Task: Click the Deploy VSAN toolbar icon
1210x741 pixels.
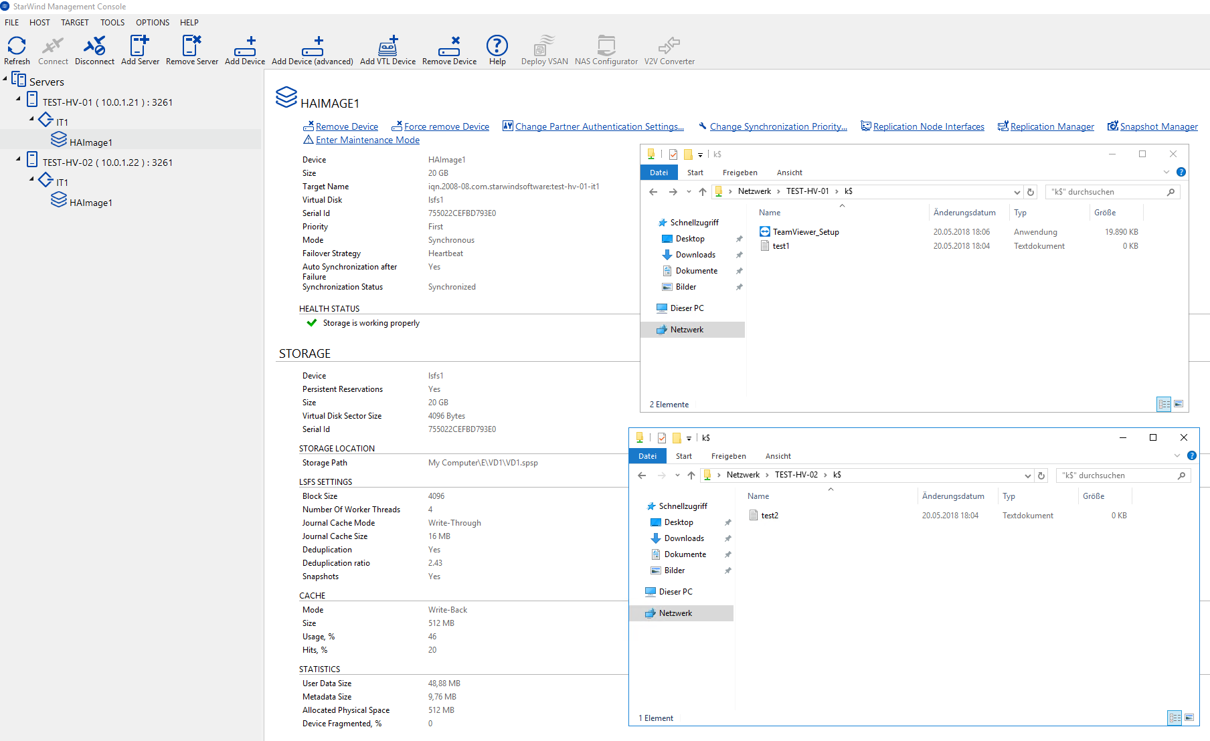Action: click(x=544, y=50)
